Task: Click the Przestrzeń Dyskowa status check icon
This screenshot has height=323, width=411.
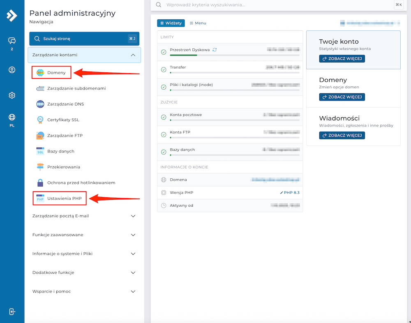Action: click(x=164, y=52)
